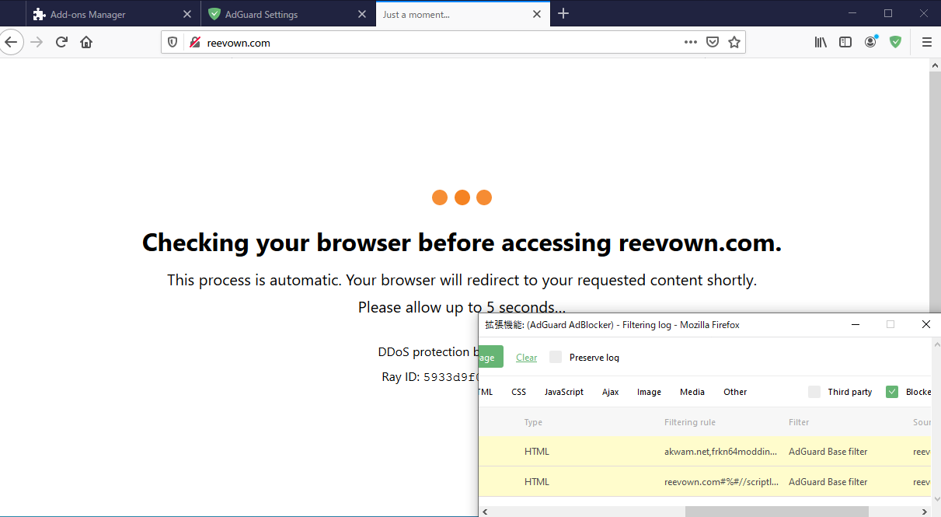Open the AdGuard extension shield icon
941x517 pixels.
pyautogui.click(x=895, y=41)
